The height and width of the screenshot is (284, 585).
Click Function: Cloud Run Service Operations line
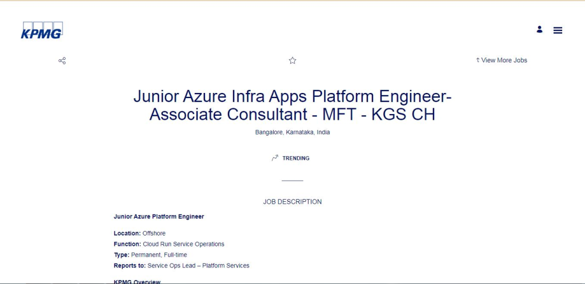169,244
